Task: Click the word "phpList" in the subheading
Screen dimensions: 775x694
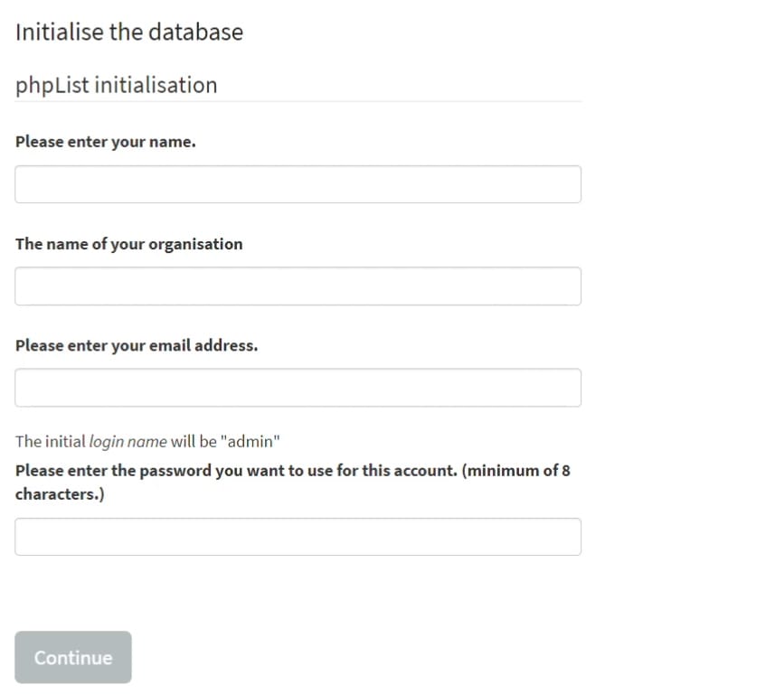Action: (52, 86)
